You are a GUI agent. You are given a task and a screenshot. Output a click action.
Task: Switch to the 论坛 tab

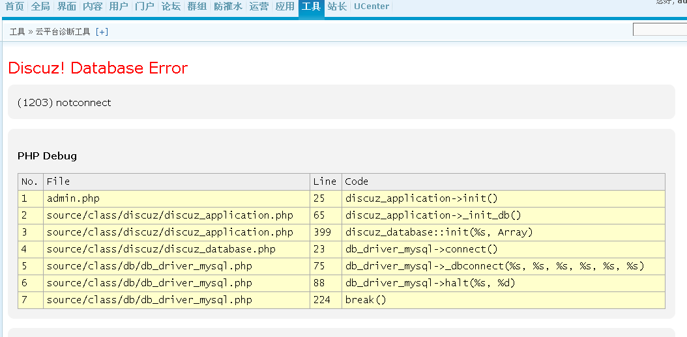tap(170, 7)
